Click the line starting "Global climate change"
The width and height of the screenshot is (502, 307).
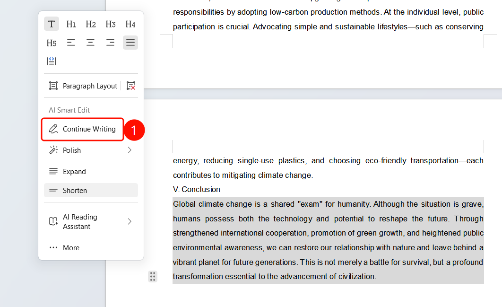point(328,204)
